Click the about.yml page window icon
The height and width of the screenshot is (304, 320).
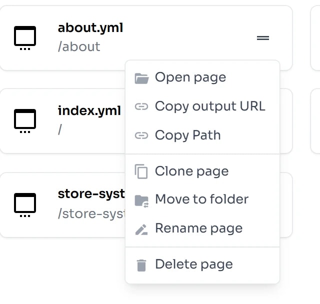pos(25,38)
